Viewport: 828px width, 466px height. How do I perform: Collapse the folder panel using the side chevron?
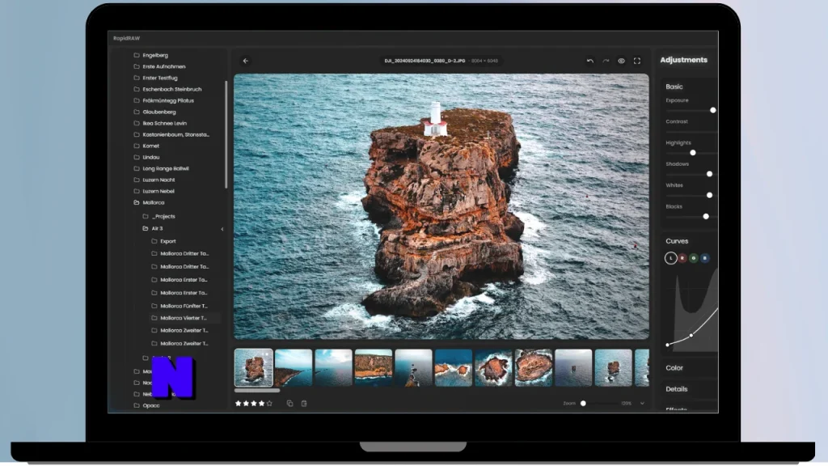click(x=222, y=229)
